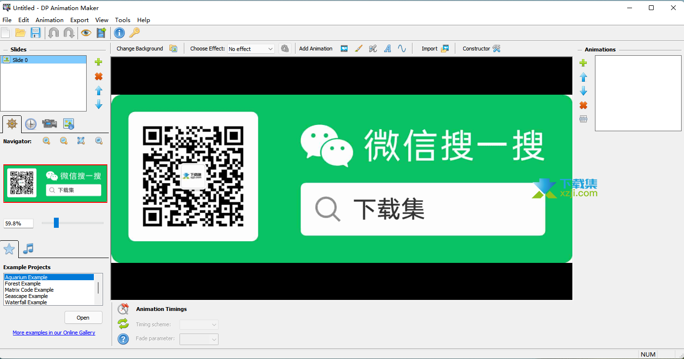Open the Tools menu
This screenshot has width=684, height=359.
[123, 20]
